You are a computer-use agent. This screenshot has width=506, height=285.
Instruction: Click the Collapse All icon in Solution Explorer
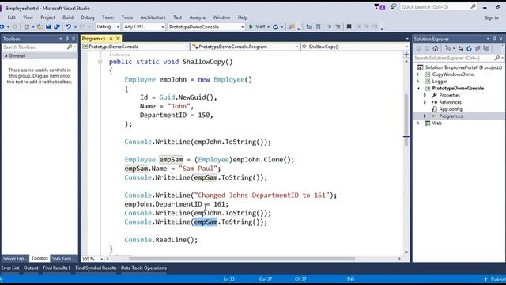point(478,48)
